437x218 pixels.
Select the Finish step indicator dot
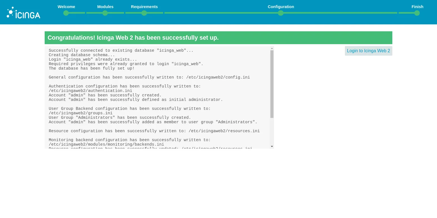click(x=417, y=13)
